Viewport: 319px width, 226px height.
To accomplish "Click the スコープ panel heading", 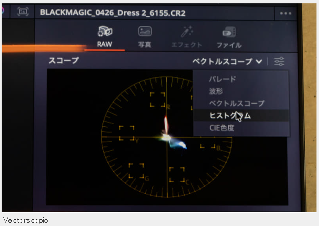I will pyautogui.click(x=63, y=60).
